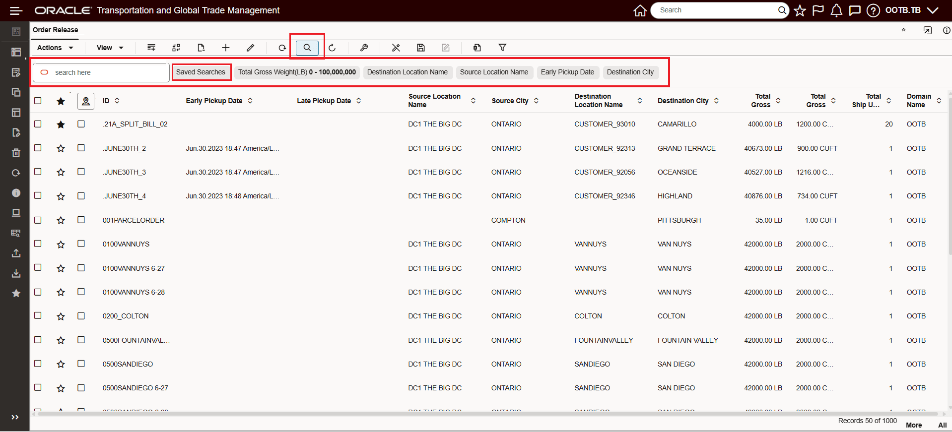Select the Destination City filter chip
This screenshot has height=432, width=952.
630,72
